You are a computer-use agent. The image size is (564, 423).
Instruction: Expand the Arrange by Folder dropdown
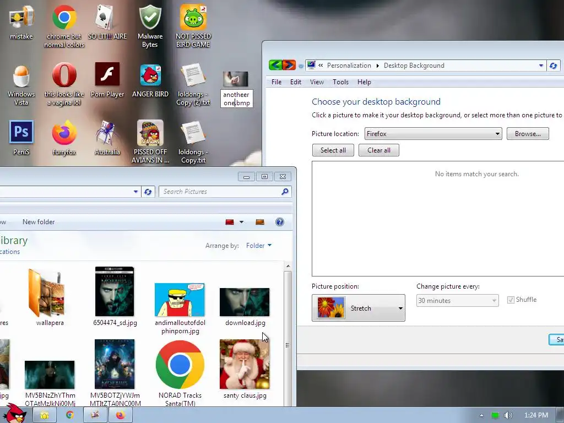(259, 245)
